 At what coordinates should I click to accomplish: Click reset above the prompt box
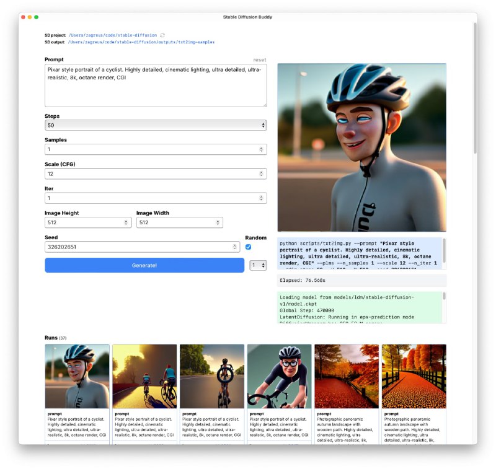coord(259,59)
